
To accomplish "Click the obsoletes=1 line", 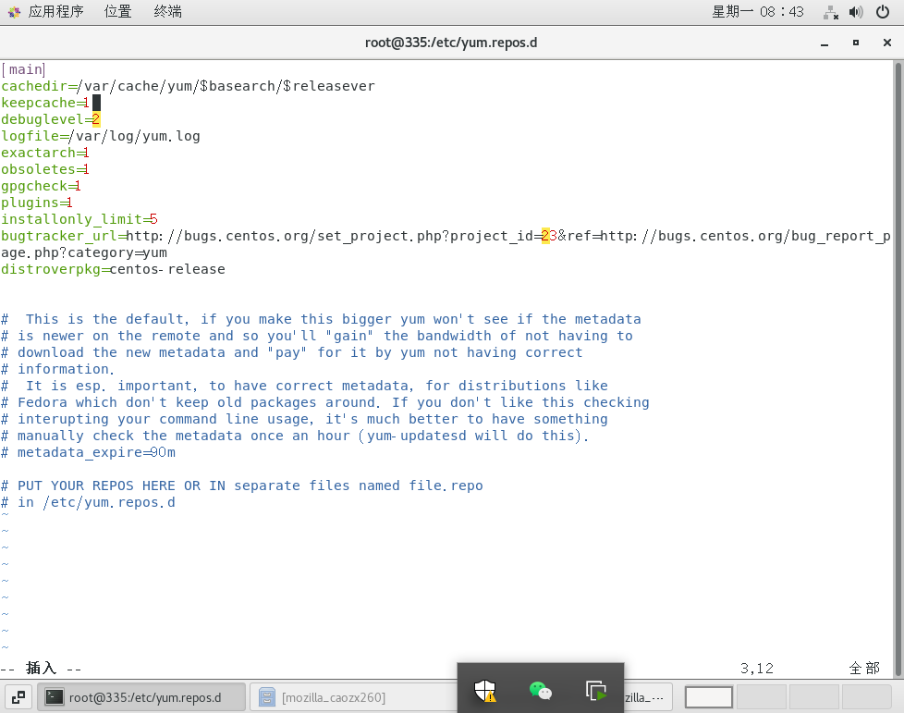I will (45, 169).
